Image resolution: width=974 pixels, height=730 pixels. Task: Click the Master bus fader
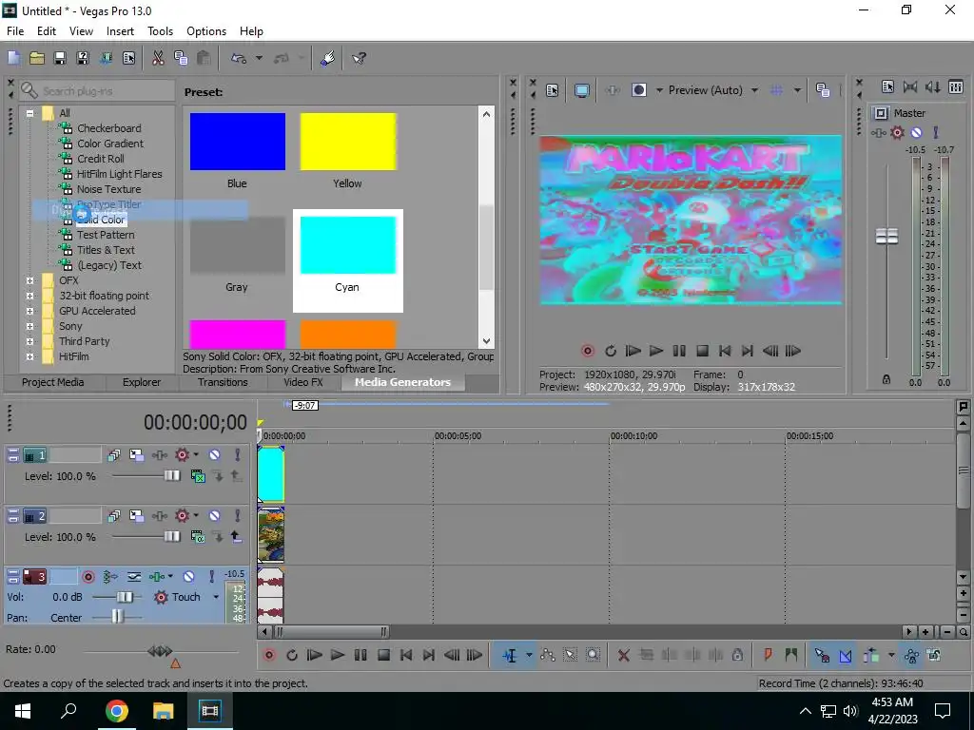tap(886, 237)
